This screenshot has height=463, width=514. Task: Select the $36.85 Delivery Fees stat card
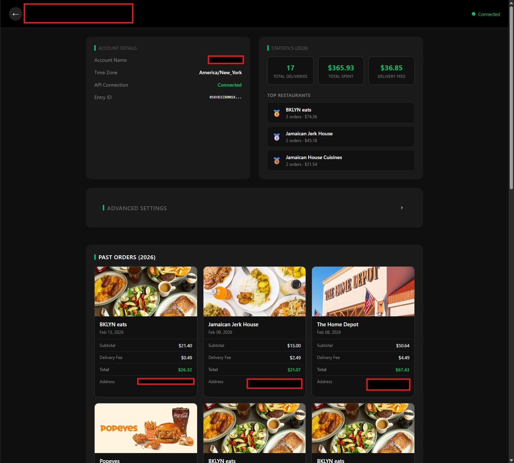(x=391, y=71)
